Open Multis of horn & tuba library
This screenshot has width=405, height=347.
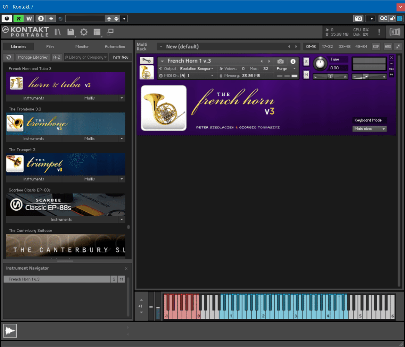coord(90,98)
